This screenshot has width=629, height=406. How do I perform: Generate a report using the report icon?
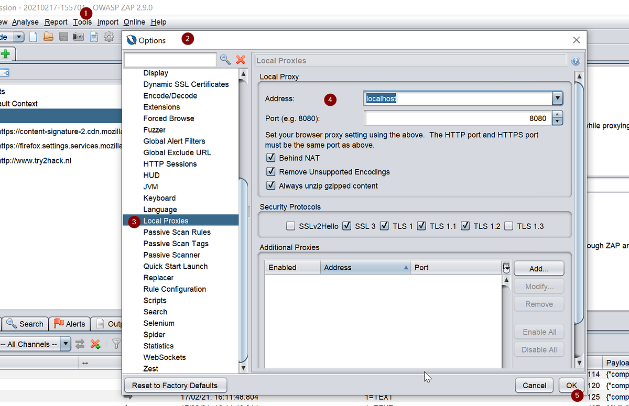point(93,37)
